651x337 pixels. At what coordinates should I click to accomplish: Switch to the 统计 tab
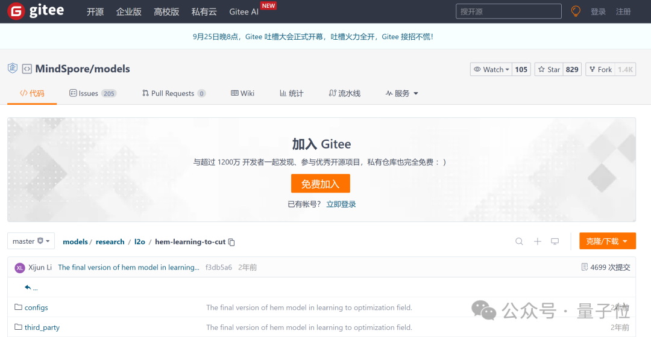point(292,93)
